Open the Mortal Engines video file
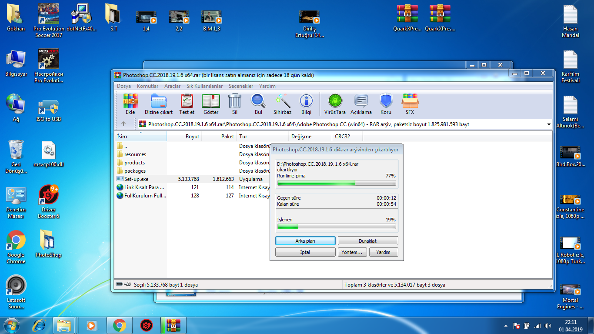This screenshot has width=594, height=334. pyautogui.click(x=570, y=296)
